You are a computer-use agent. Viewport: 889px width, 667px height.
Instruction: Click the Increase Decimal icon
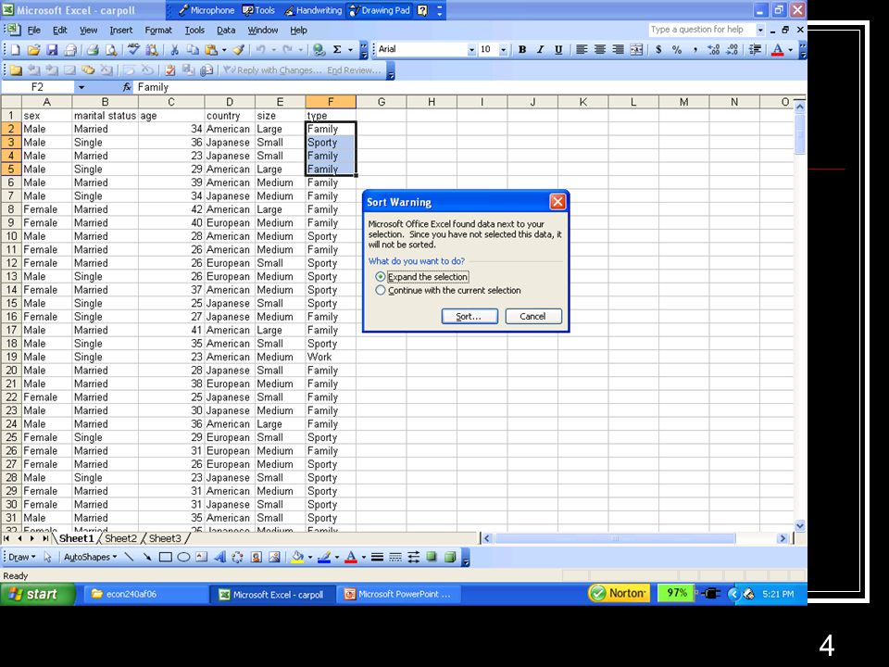click(713, 50)
